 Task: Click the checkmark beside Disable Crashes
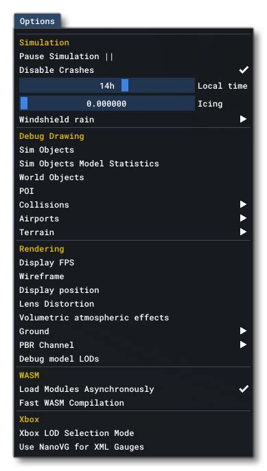(244, 70)
